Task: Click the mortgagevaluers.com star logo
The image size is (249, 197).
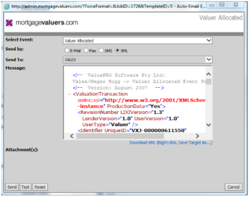Action: [x=9, y=23]
